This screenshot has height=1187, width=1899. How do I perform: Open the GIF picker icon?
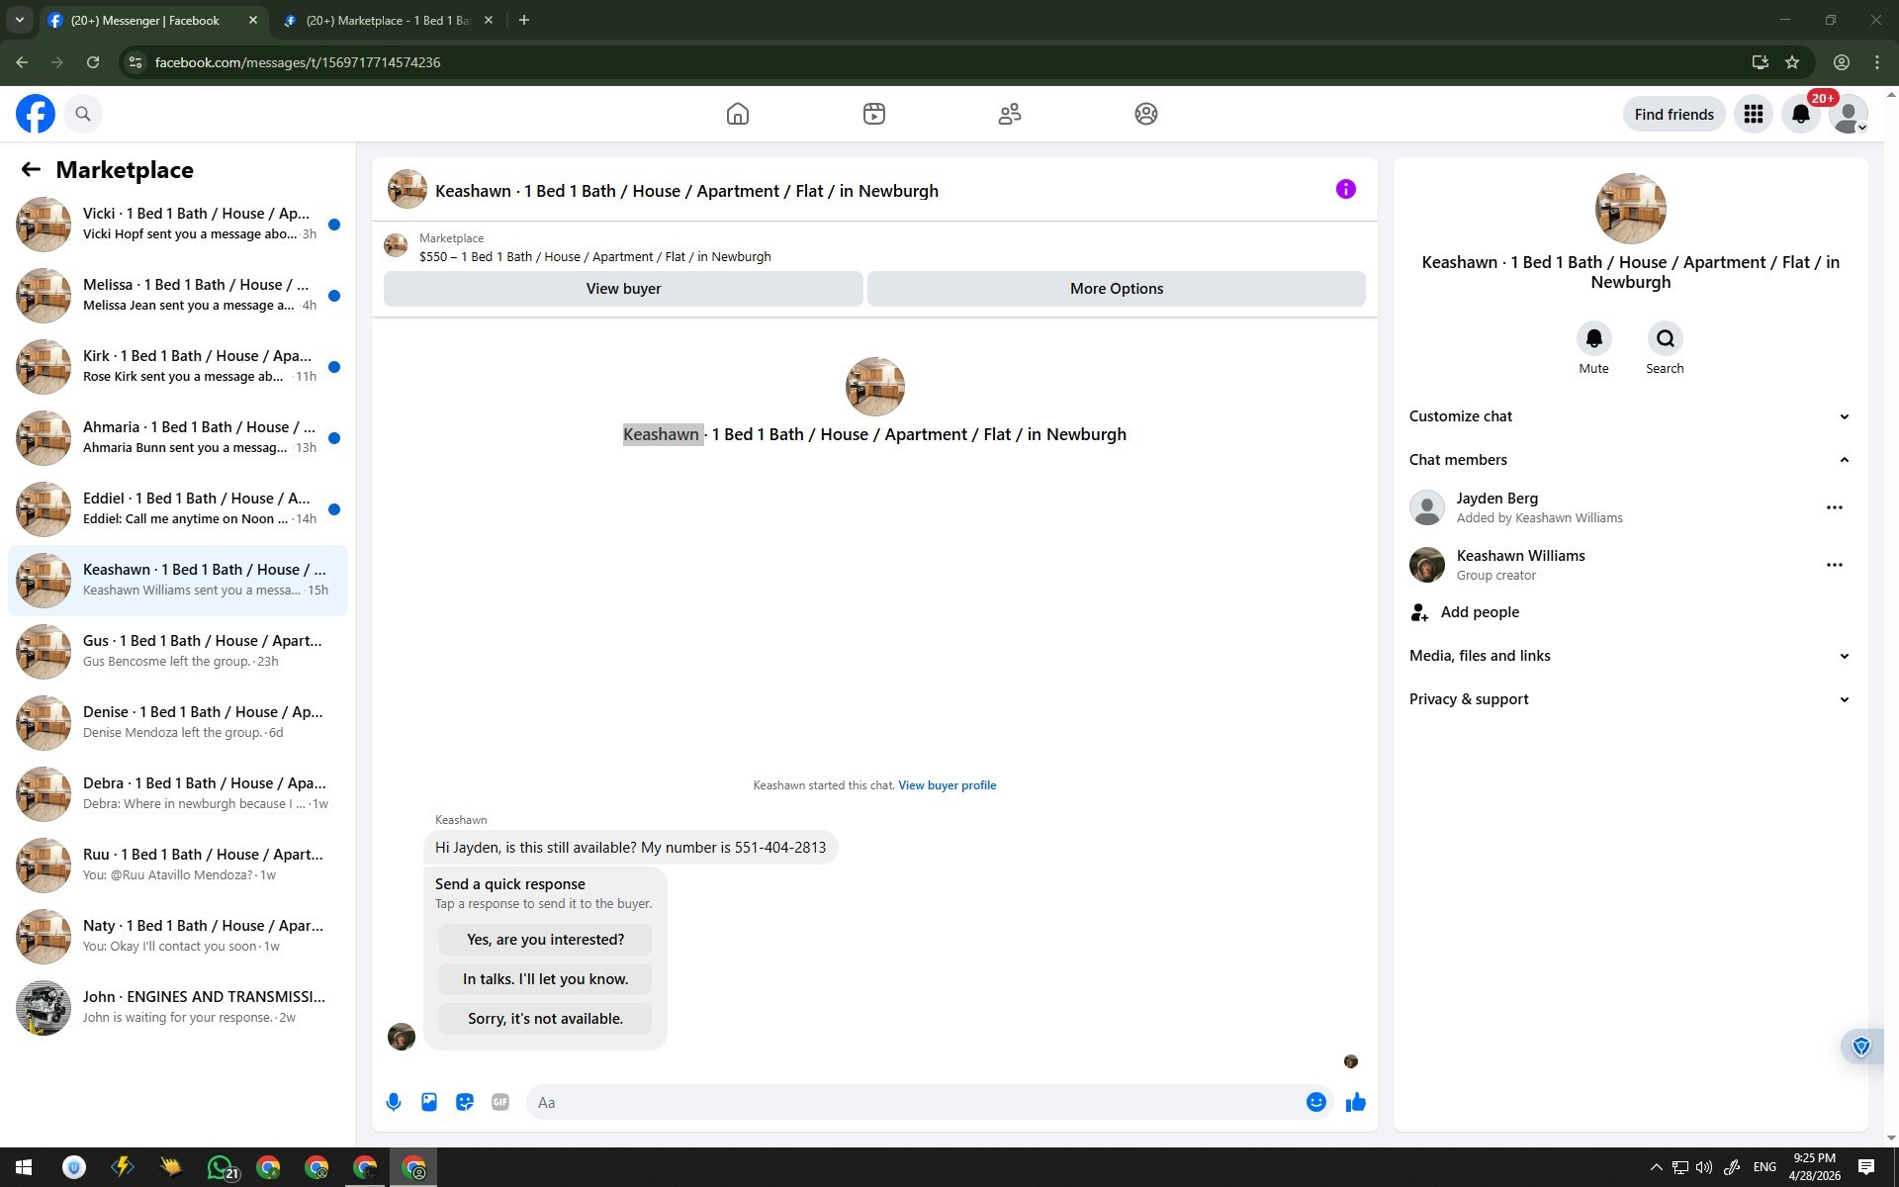pyautogui.click(x=500, y=1102)
